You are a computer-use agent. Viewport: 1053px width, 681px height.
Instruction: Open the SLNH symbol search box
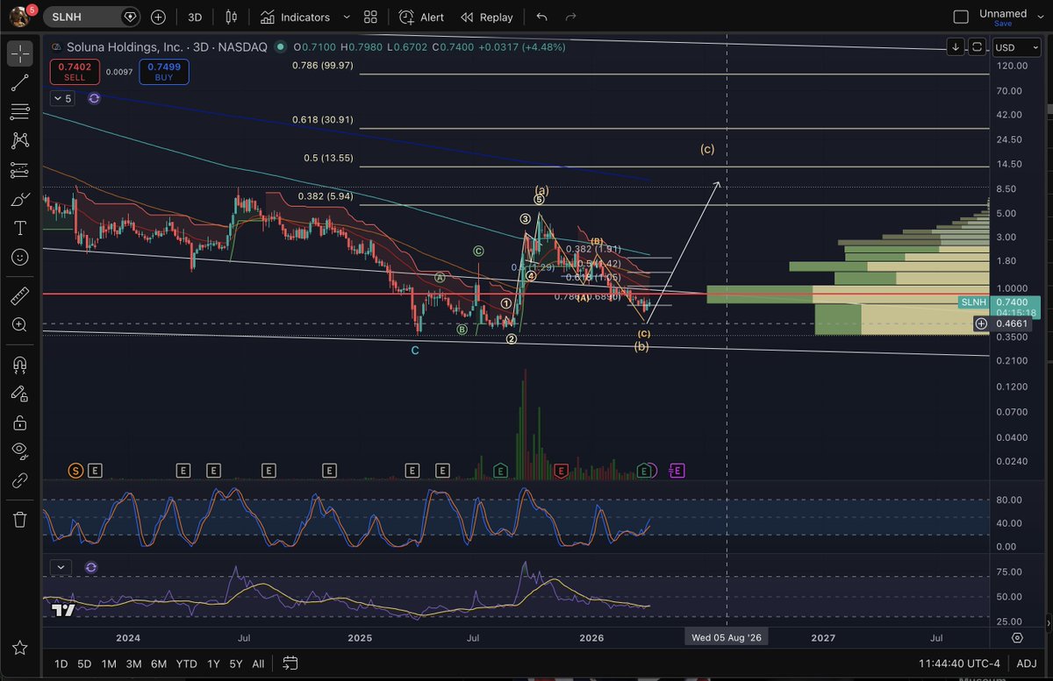(92, 17)
